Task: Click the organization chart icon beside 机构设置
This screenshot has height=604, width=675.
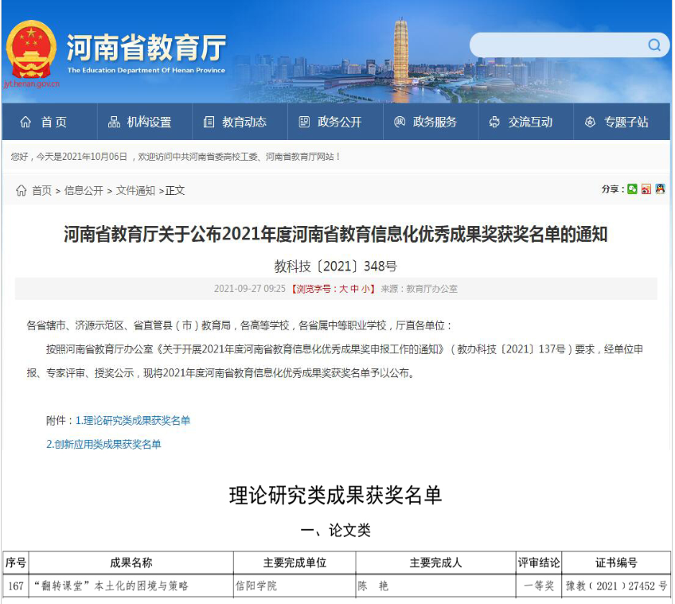Action: tap(114, 123)
